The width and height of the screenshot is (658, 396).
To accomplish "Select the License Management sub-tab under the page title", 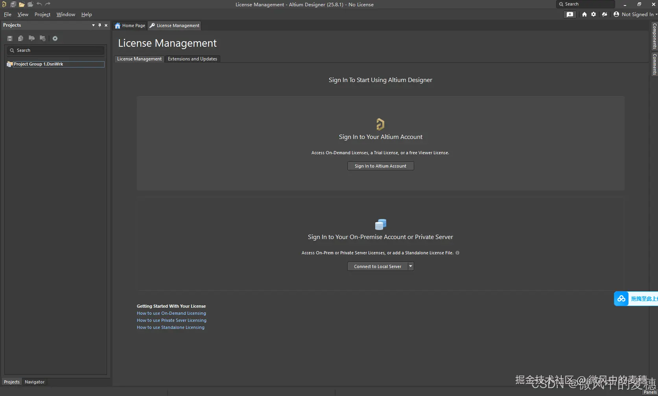I will 139,59.
